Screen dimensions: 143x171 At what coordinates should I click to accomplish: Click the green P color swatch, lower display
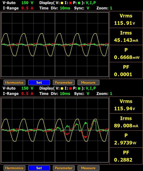(79, 88)
